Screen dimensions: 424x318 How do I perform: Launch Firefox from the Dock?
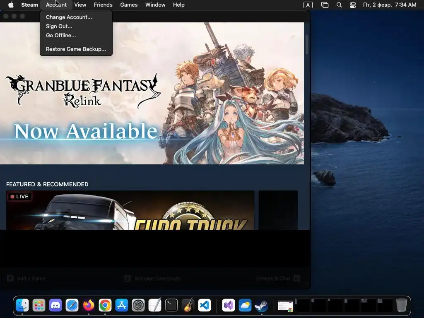click(89, 305)
